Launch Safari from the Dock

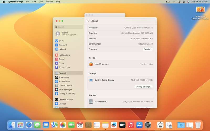click(29, 125)
